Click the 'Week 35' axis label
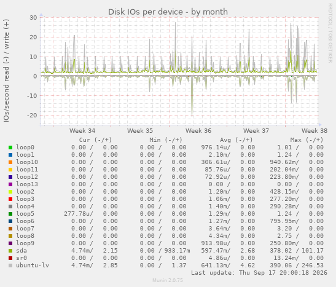 pyautogui.click(x=140, y=130)
